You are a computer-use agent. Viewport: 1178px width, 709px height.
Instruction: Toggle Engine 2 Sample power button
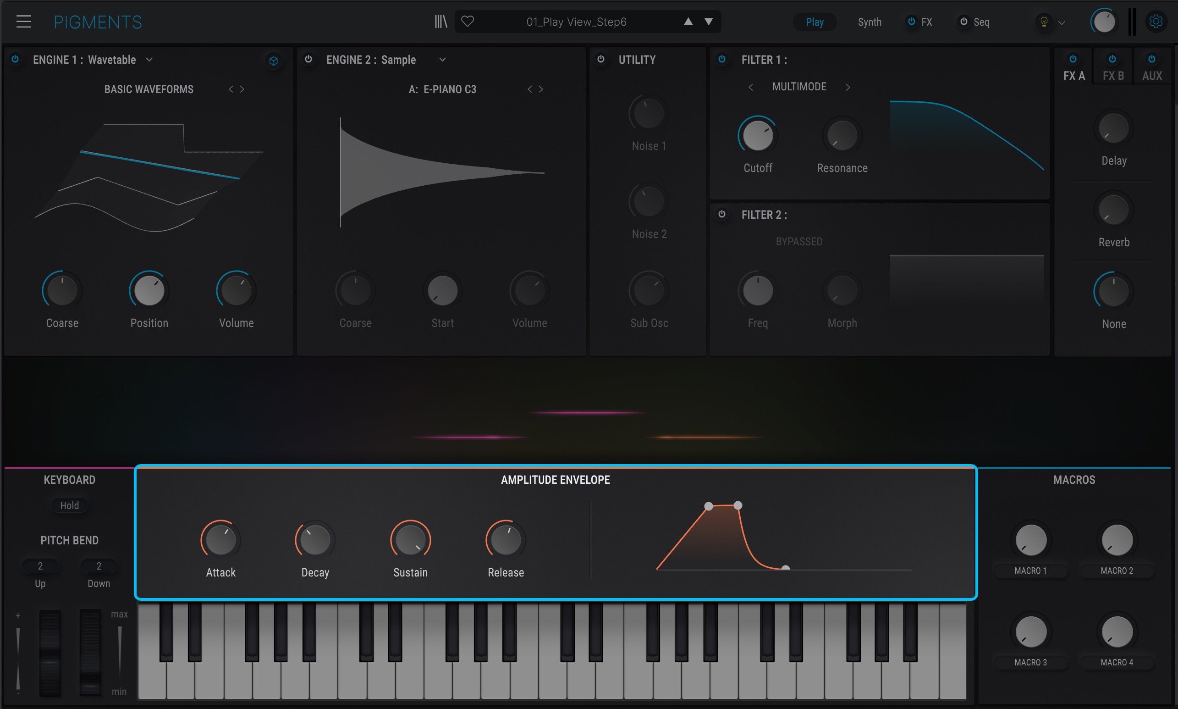pyautogui.click(x=308, y=59)
